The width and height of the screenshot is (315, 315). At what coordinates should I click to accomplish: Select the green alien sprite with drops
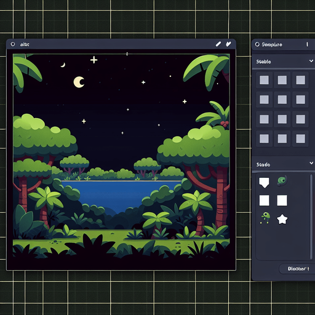point(265,218)
